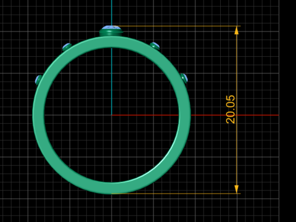This screenshot has height=222, width=296.
Task: Select the large center gemstone atop the ring
Action: point(111,28)
